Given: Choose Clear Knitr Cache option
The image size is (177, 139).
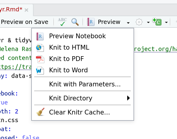Looking at the screenshot, I should [82, 112].
